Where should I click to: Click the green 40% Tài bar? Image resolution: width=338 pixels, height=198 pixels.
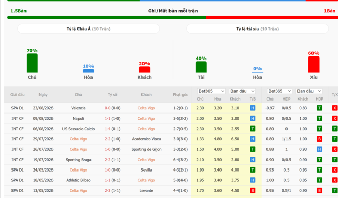pos(201,67)
